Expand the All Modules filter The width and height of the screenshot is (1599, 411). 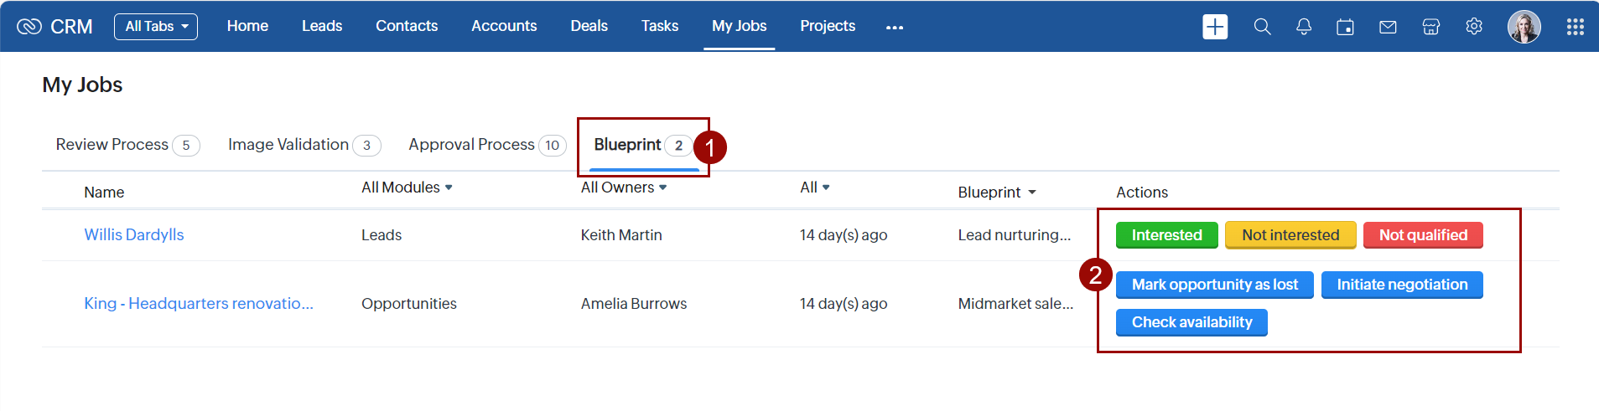click(x=407, y=188)
